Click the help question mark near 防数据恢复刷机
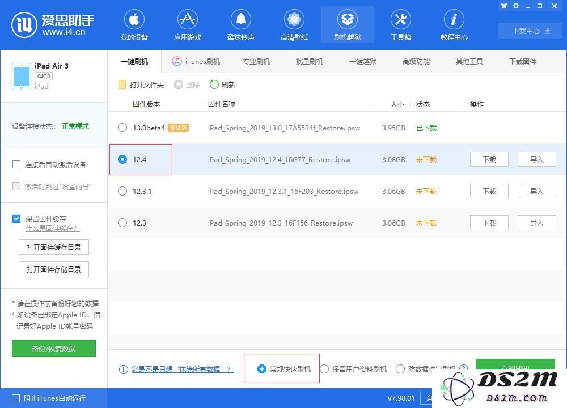 463,368
